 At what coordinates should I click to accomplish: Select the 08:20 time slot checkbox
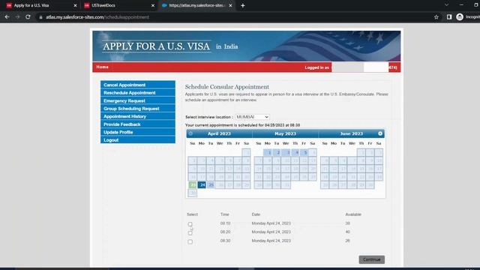click(190, 233)
